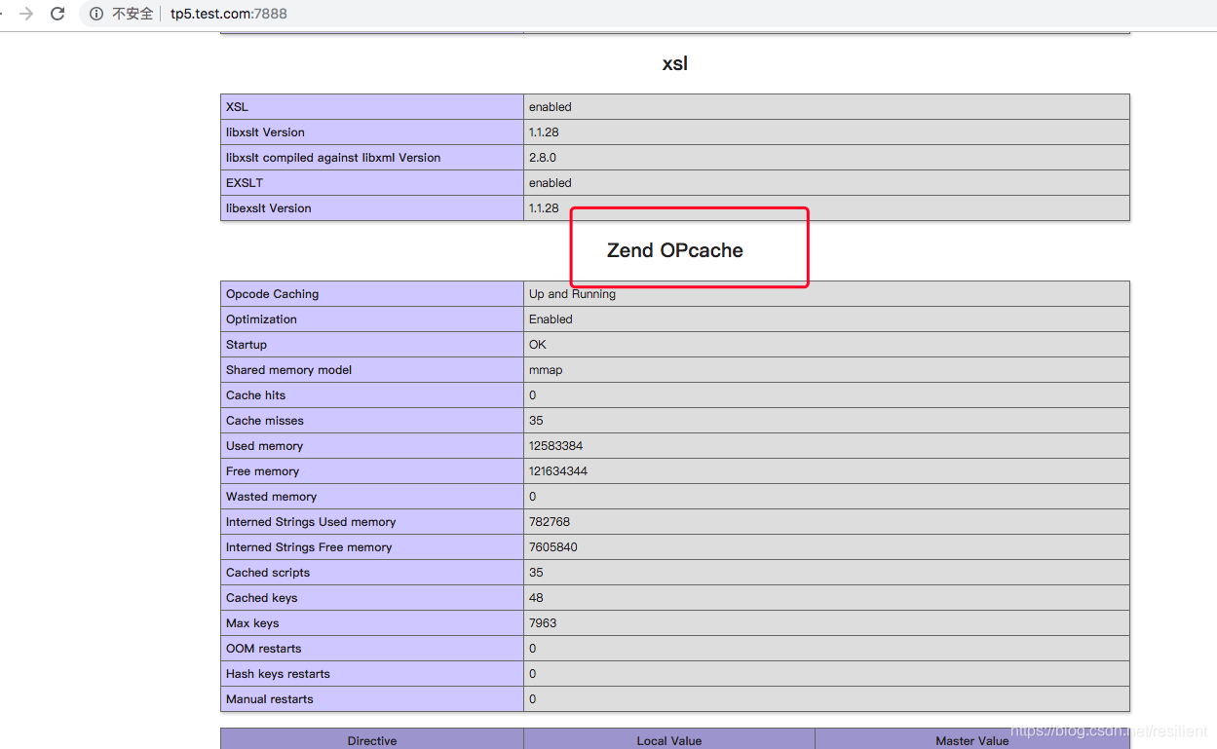Image resolution: width=1217 pixels, height=749 pixels.
Task: Select the Cached keys value 48
Action: pyautogui.click(x=536, y=598)
